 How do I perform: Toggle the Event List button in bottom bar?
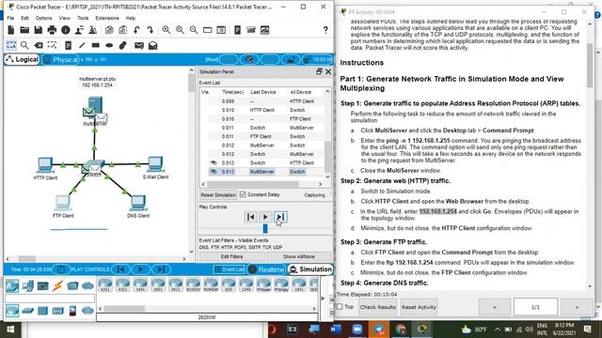230,269
